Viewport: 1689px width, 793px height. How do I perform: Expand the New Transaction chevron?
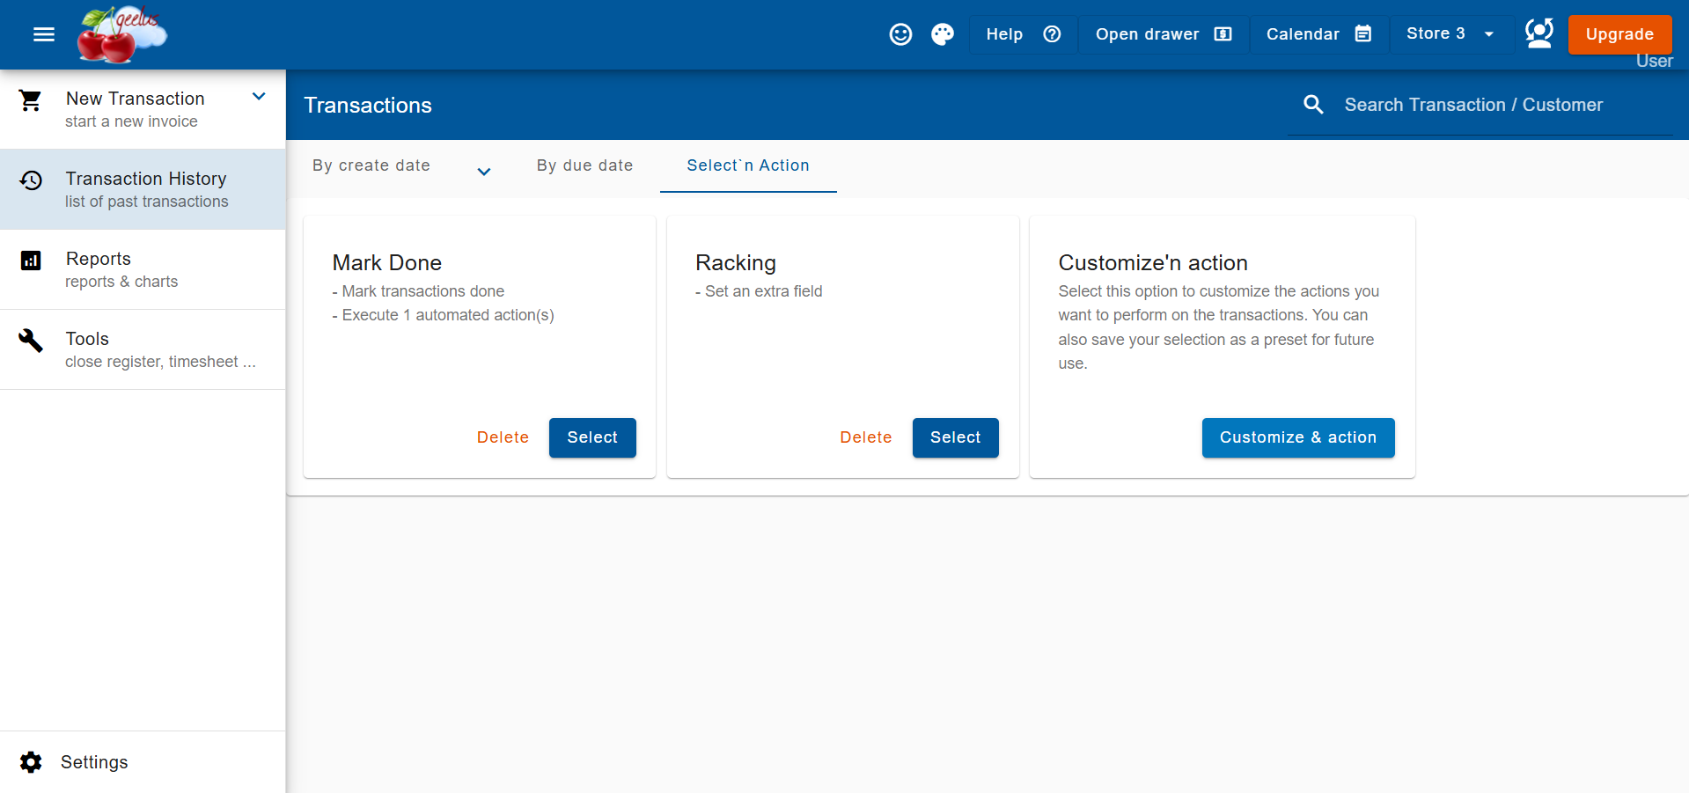click(259, 97)
